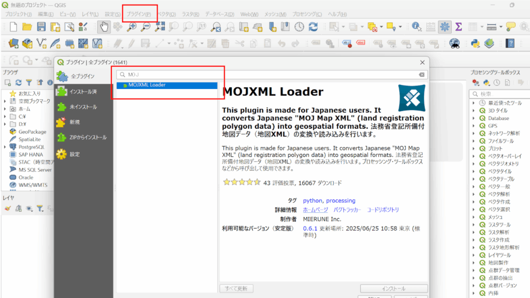The width and height of the screenshot is (530, 298).
Task: Expand the 空間ブックマーク browser item
Action: click(x=5, y=101)
